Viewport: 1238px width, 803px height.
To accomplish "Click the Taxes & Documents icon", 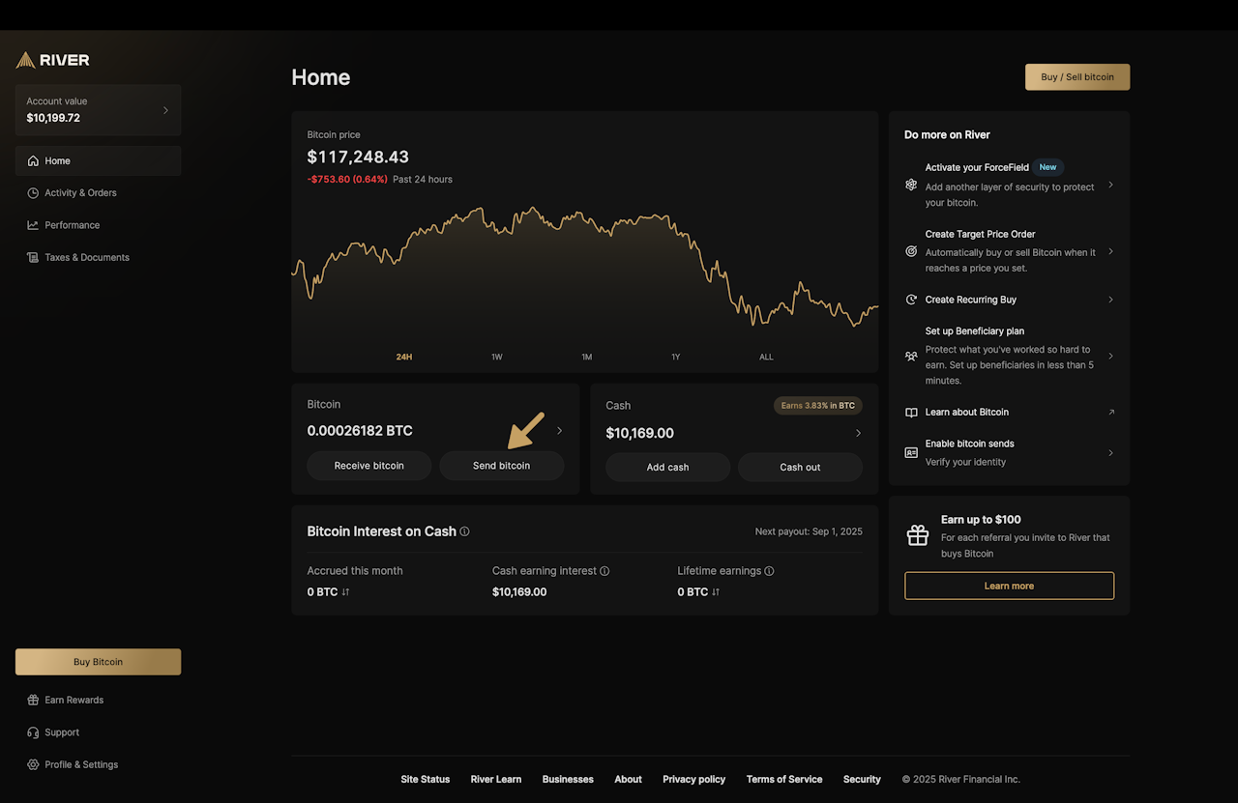I will point(33,258).
